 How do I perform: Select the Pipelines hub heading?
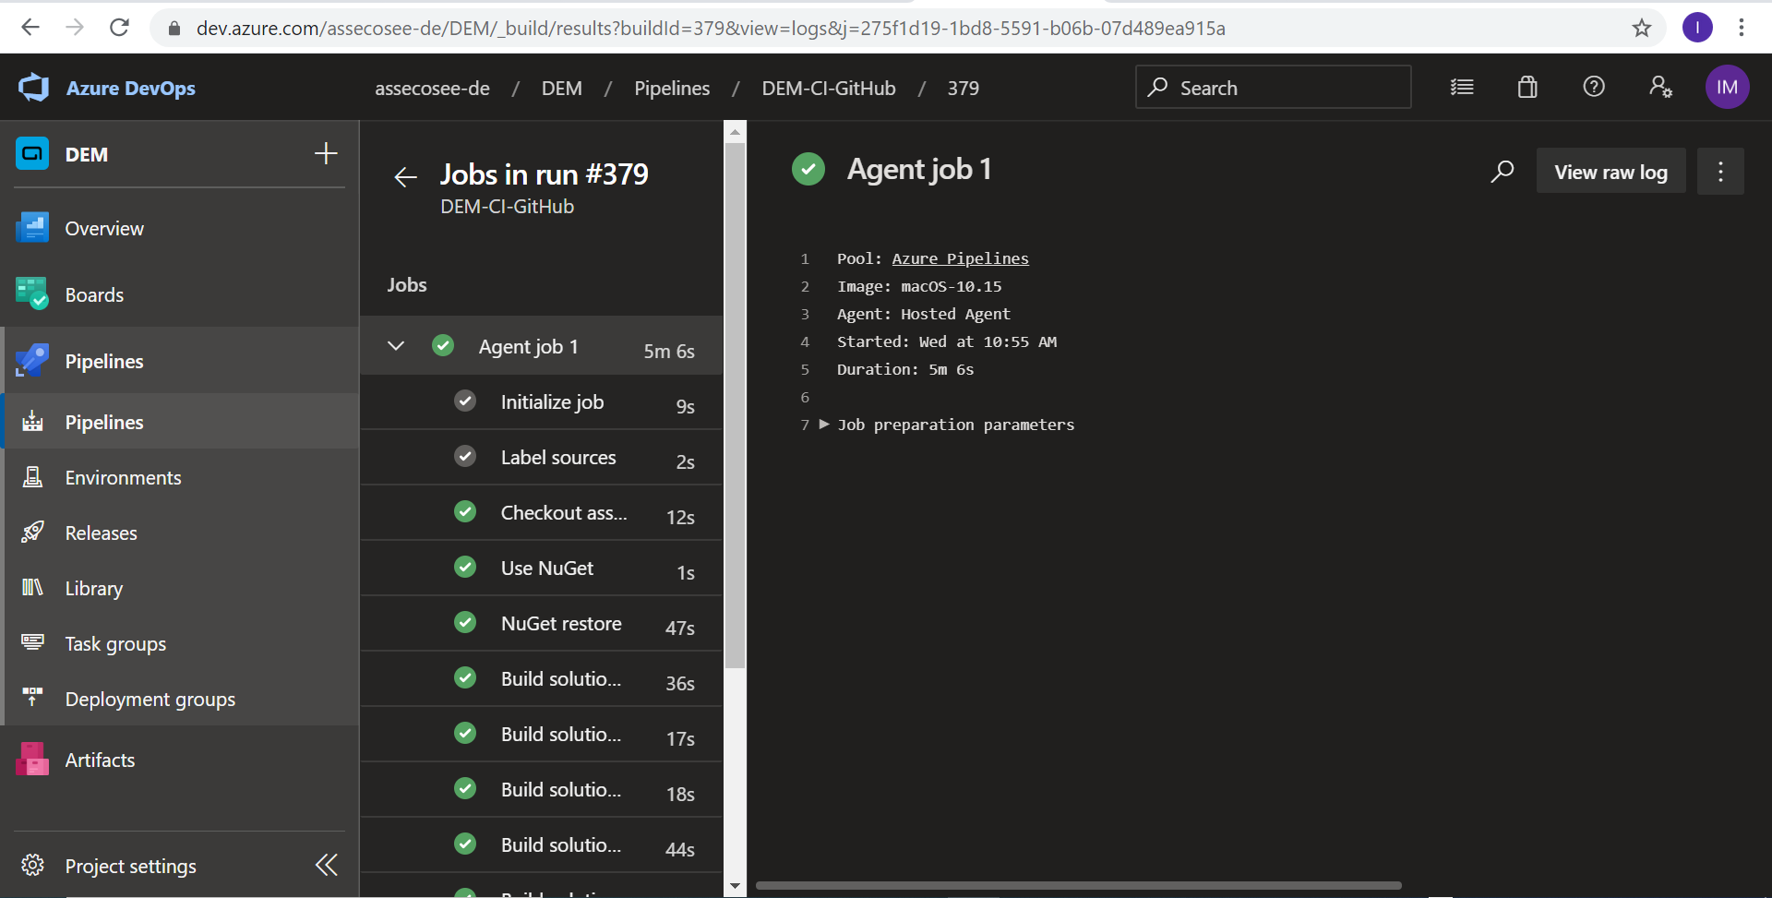coord(180,361)
